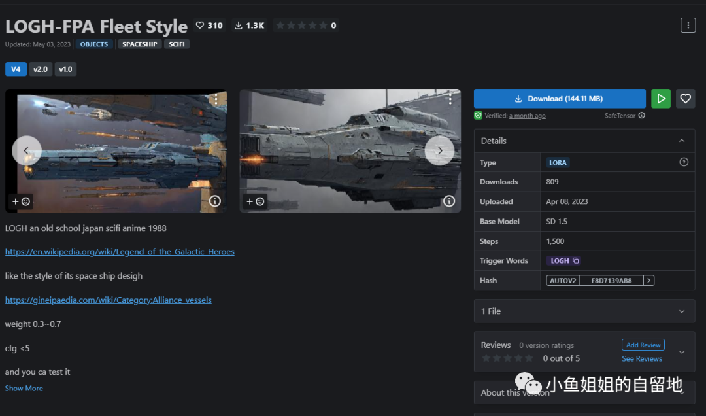Screen dimensions: 706x416
Task: Open the gineipaedia Alliance vessels link
Action: point(108,300)
